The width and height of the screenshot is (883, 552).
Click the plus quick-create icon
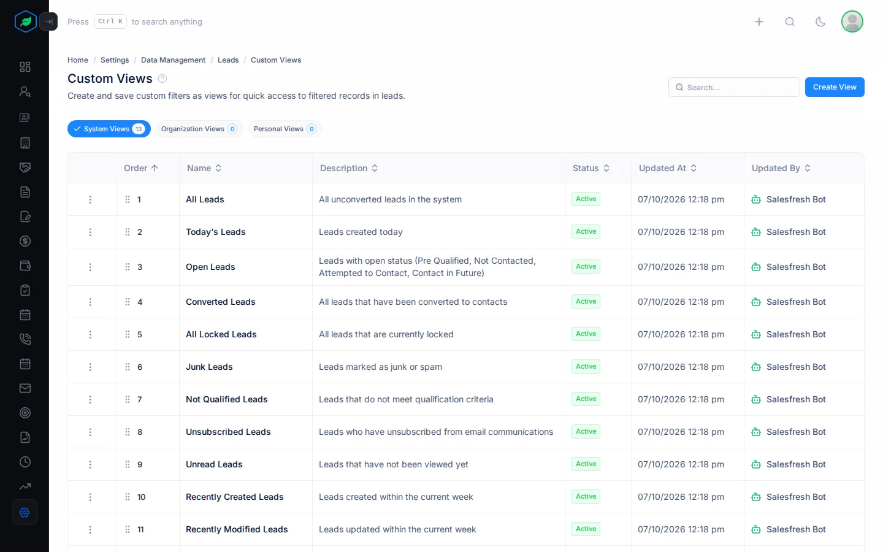click(x=759, y=21)
